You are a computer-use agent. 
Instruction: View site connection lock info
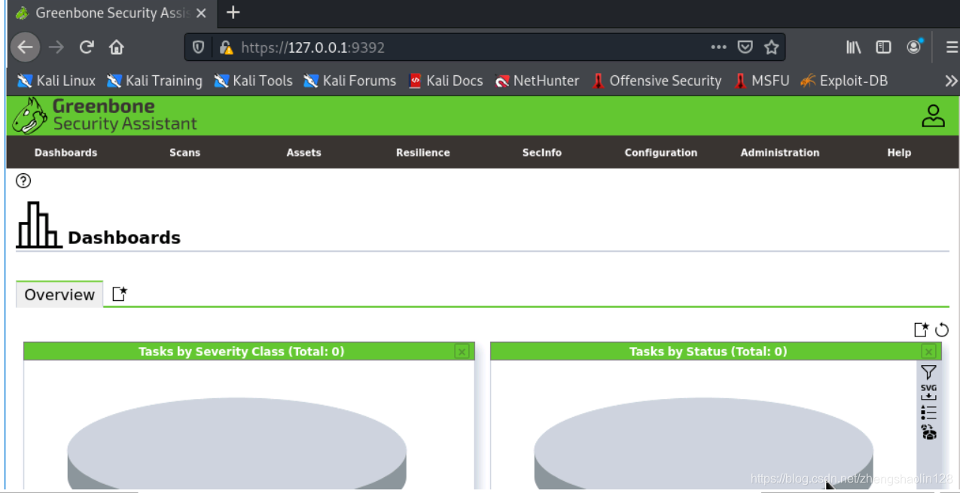pos(225,47)
